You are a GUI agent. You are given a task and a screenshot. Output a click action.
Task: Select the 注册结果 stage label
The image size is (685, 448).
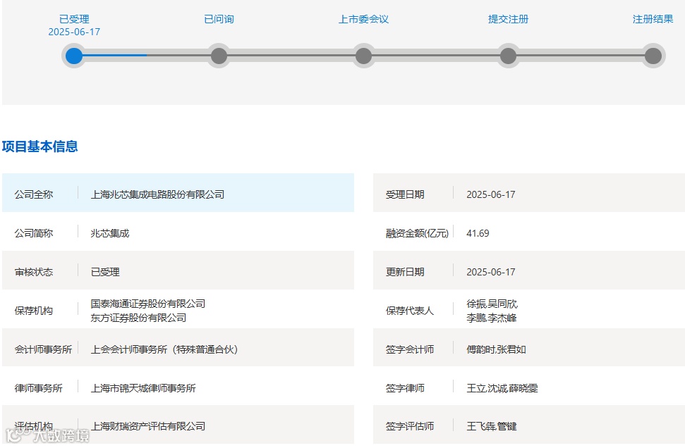click(653, 19)
